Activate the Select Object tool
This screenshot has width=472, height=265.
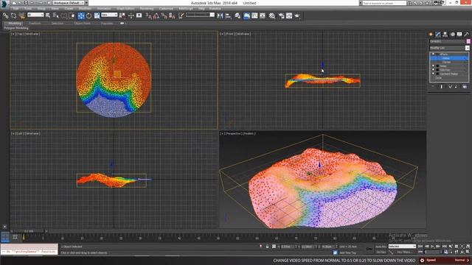(x=48, y=15)
